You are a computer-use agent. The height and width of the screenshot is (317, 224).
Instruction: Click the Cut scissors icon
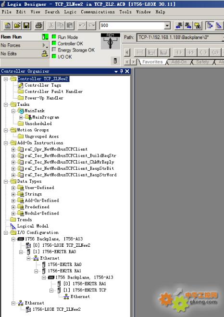(x=51, y=25)
